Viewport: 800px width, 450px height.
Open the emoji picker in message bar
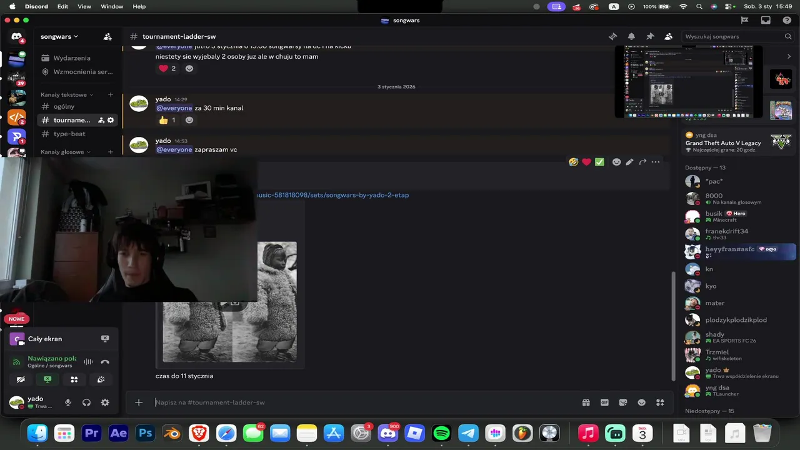point(641,402)
